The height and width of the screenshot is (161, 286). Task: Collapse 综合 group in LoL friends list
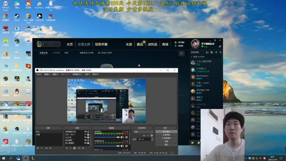pyautogui.click(x=192, y=57)
